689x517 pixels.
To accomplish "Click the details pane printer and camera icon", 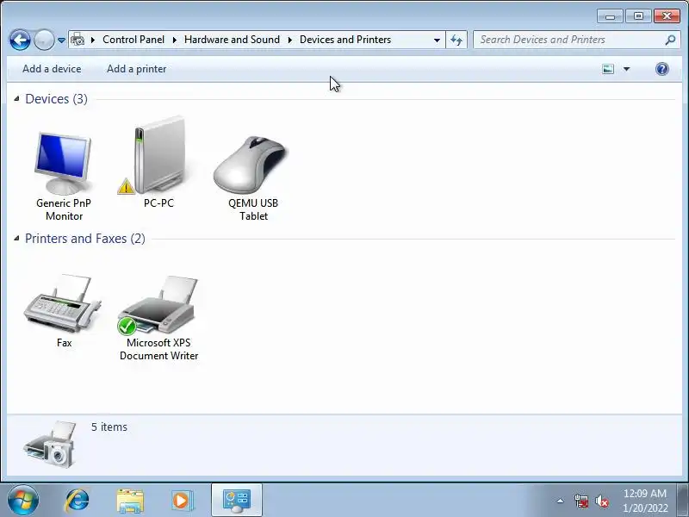I will click(50, 444).
